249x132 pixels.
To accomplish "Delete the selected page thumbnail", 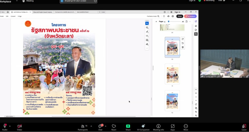I will (x=183, y=47).
